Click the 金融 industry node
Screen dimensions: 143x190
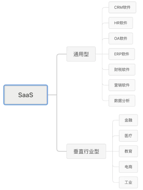pyautogui.click(x=128, y=120)
